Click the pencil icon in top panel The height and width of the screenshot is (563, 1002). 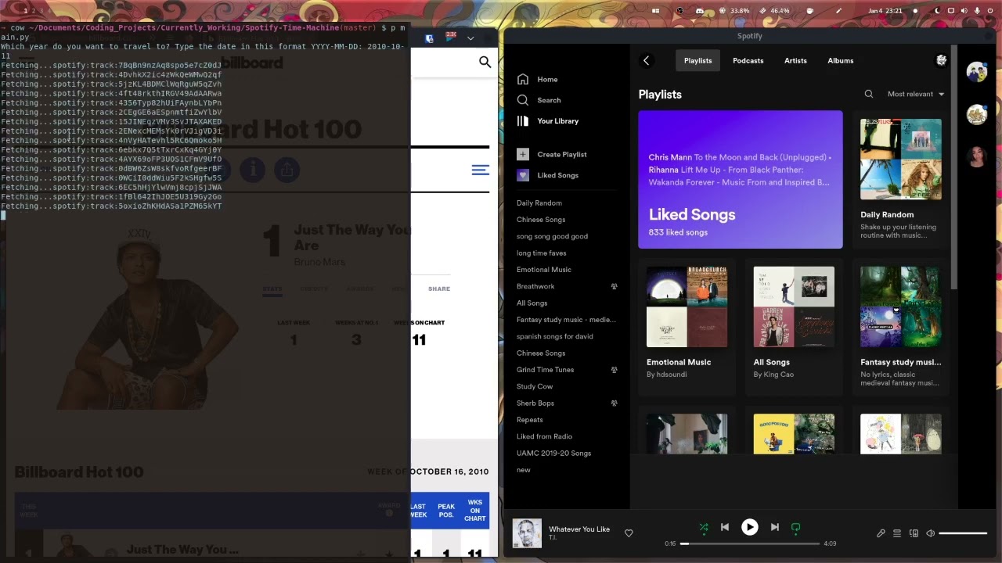tap(839, 11)
